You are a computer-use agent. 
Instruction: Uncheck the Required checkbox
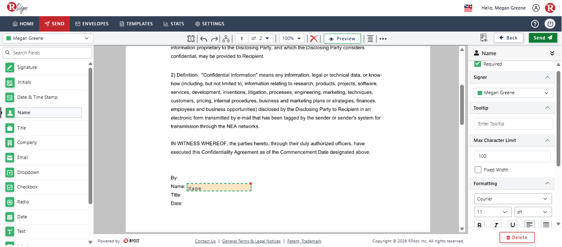tap(478, 64)
